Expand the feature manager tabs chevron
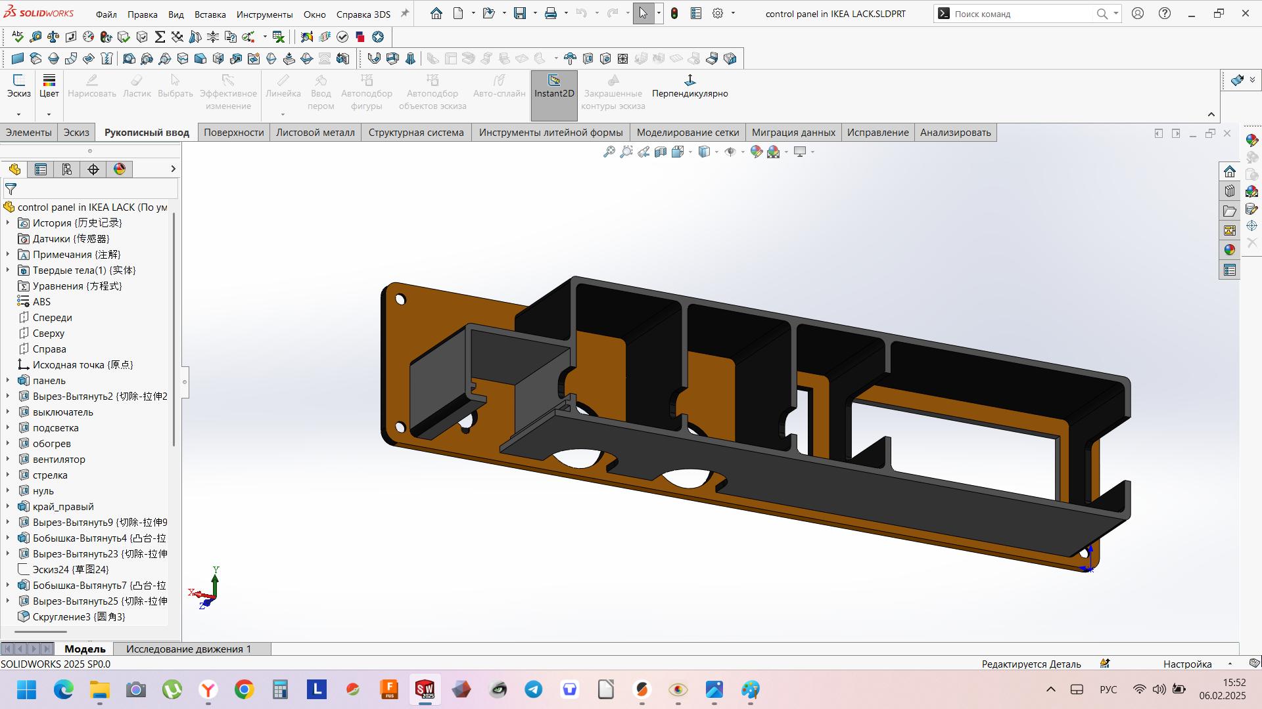Screen dimensions: 1262x709 (173, 169)
